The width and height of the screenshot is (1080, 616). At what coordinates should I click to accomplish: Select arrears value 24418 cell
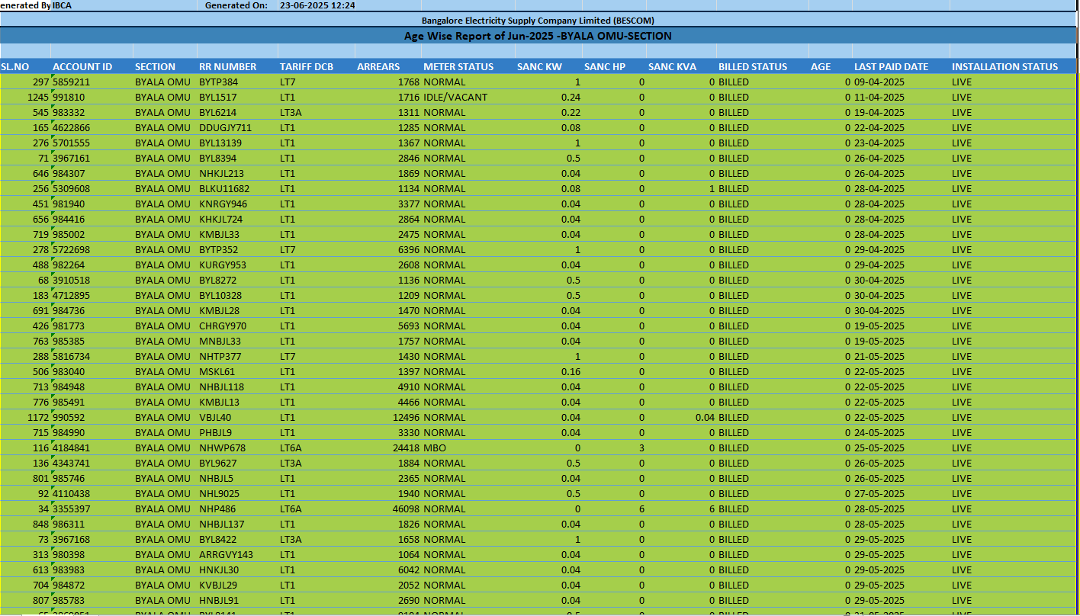coord(387,448)
